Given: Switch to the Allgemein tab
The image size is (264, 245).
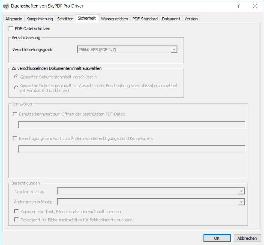Looking at the screenshot, I should [14, 19].
